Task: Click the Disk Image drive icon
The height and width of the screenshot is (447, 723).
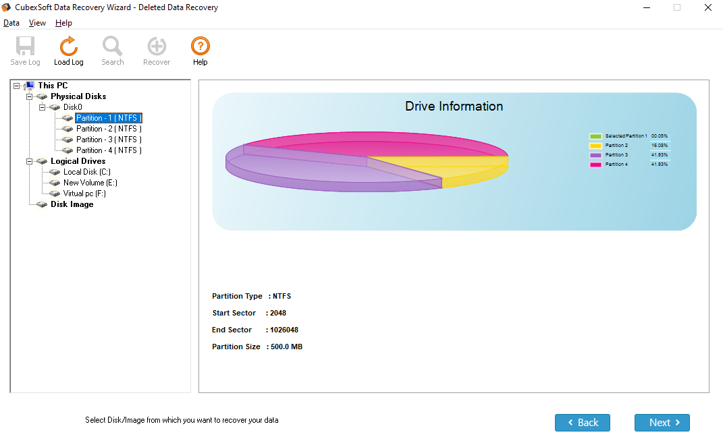Action: coord(42,204)
